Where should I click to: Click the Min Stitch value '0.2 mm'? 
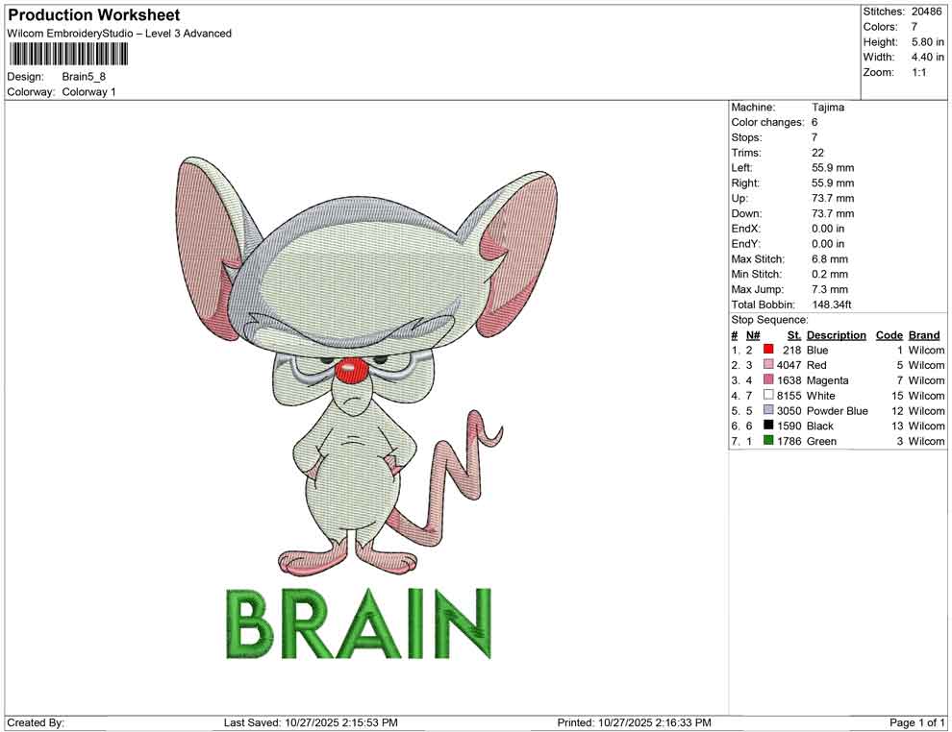[830, 274]
